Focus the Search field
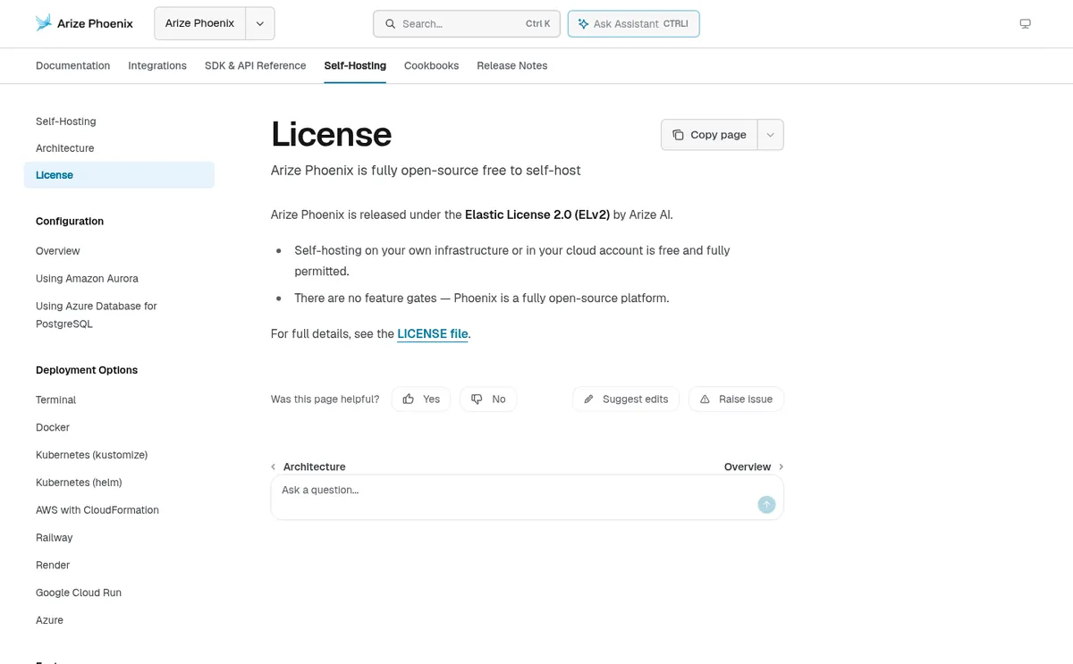The image size is (1073, 664). click(x=467, y=24)
